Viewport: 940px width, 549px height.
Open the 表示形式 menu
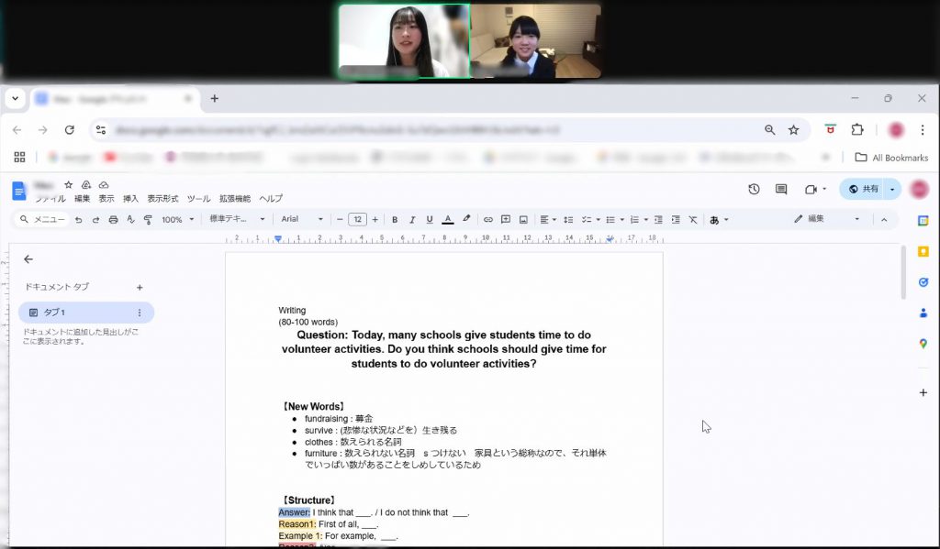click(162, 199)
